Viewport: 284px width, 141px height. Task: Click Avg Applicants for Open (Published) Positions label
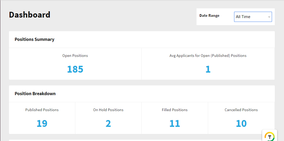[x=208, y=56]
